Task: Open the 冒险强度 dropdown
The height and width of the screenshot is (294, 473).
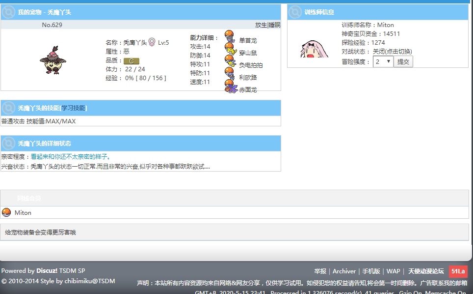Action: (x=383, y=61)
